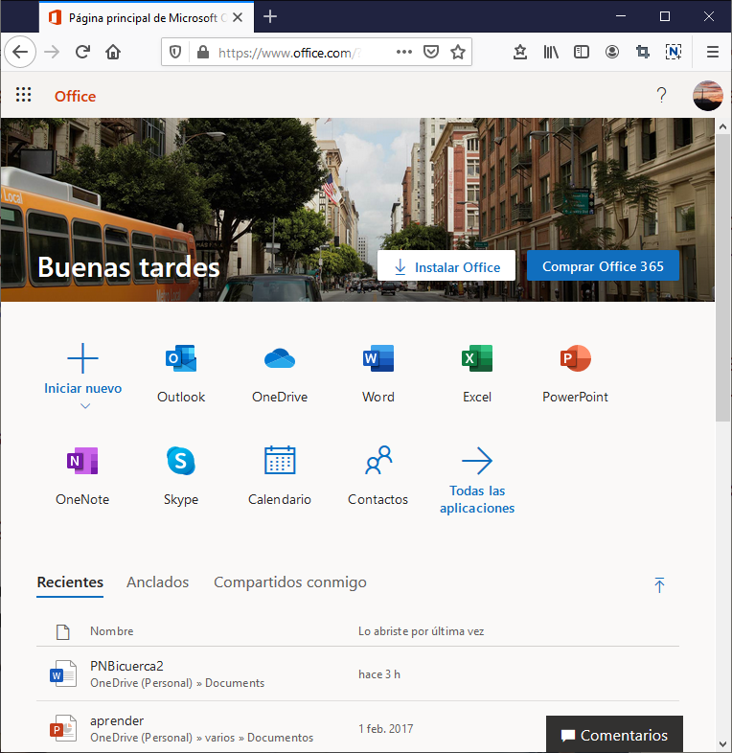View site security padlock info
The image size is (732, 753).
pos(203,52)
